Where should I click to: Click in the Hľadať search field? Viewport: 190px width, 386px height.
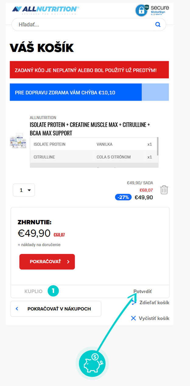pyautogui.click(x=82, y=25)
